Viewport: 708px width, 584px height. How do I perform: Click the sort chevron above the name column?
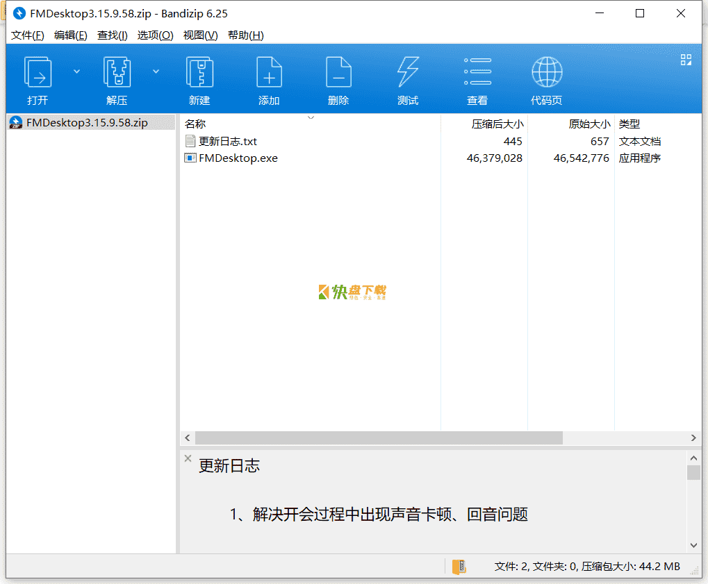coord(311,117)
